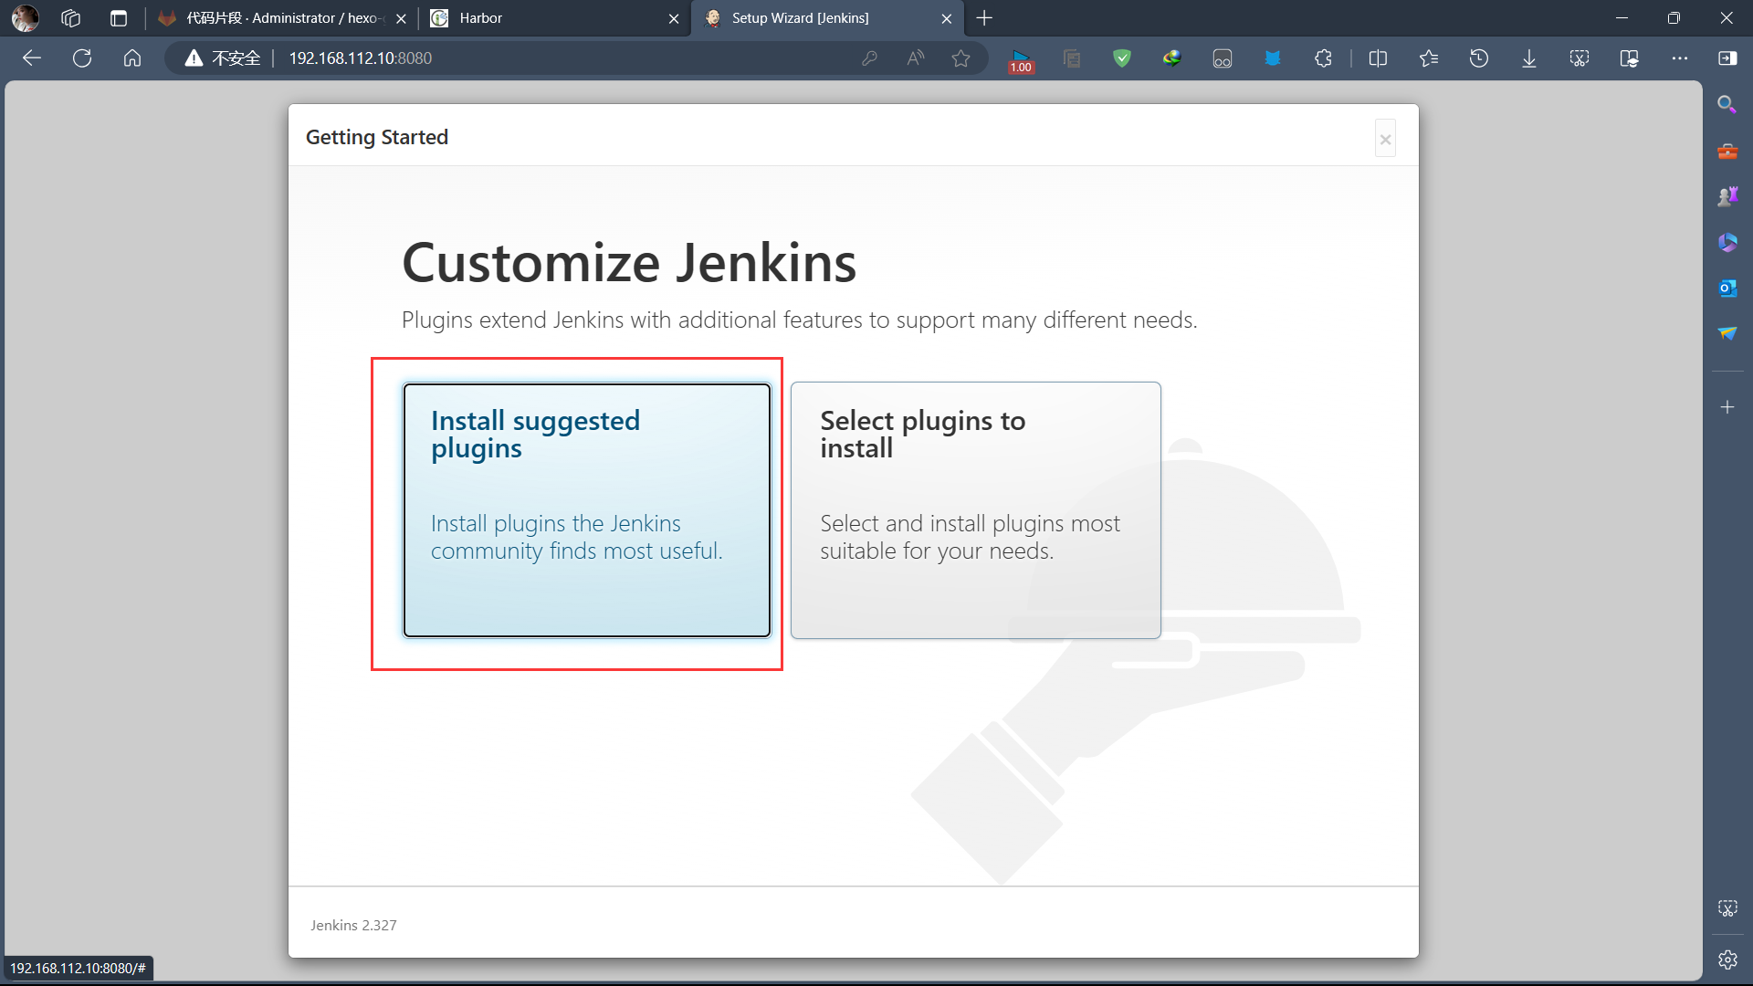Choose Select plugins to install option

coord(975,510)
